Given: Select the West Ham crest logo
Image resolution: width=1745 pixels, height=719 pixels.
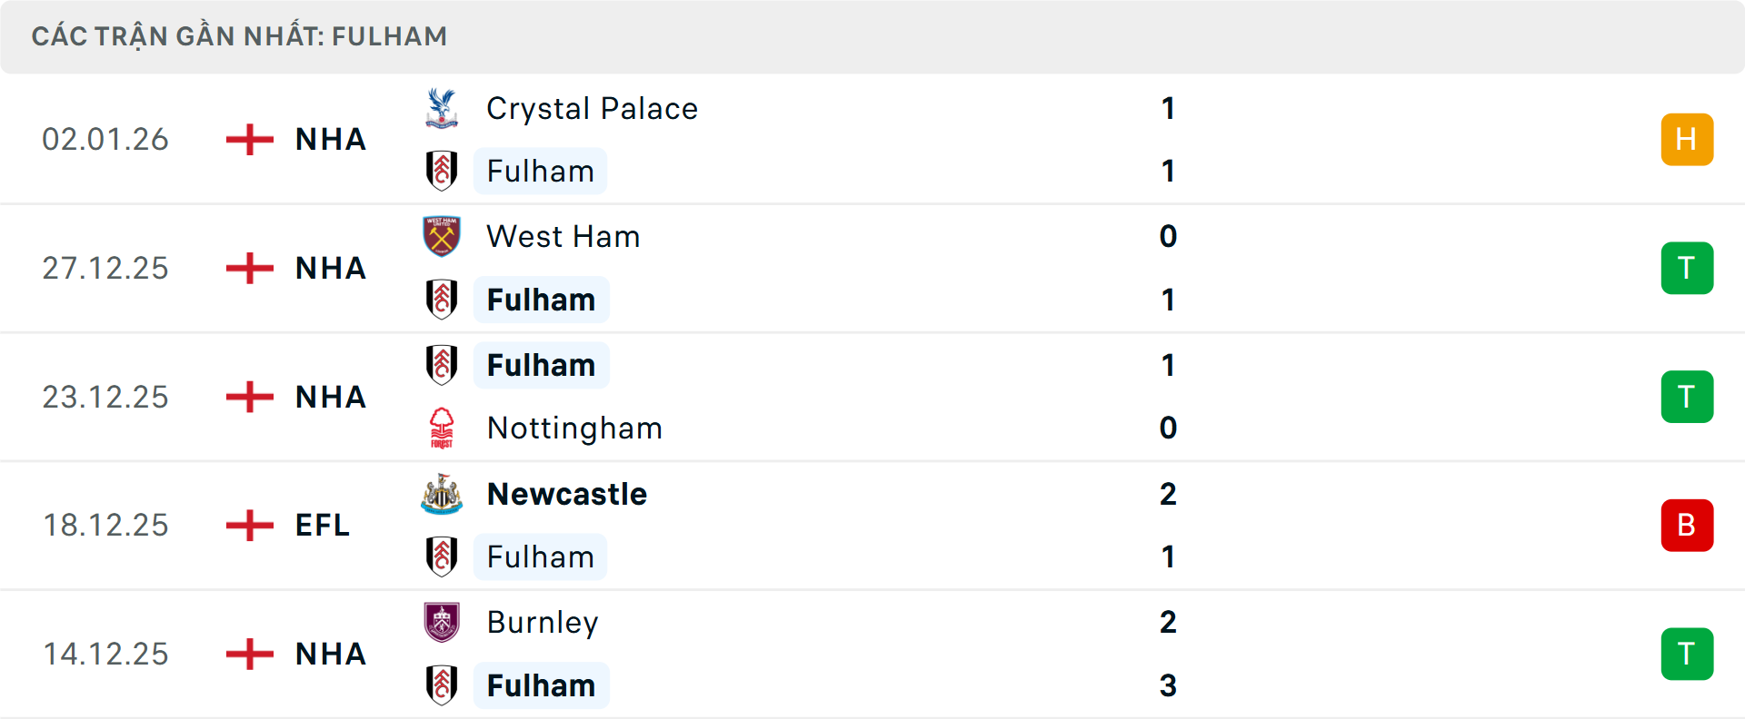Looking at the screenshot, I should 443,236.
